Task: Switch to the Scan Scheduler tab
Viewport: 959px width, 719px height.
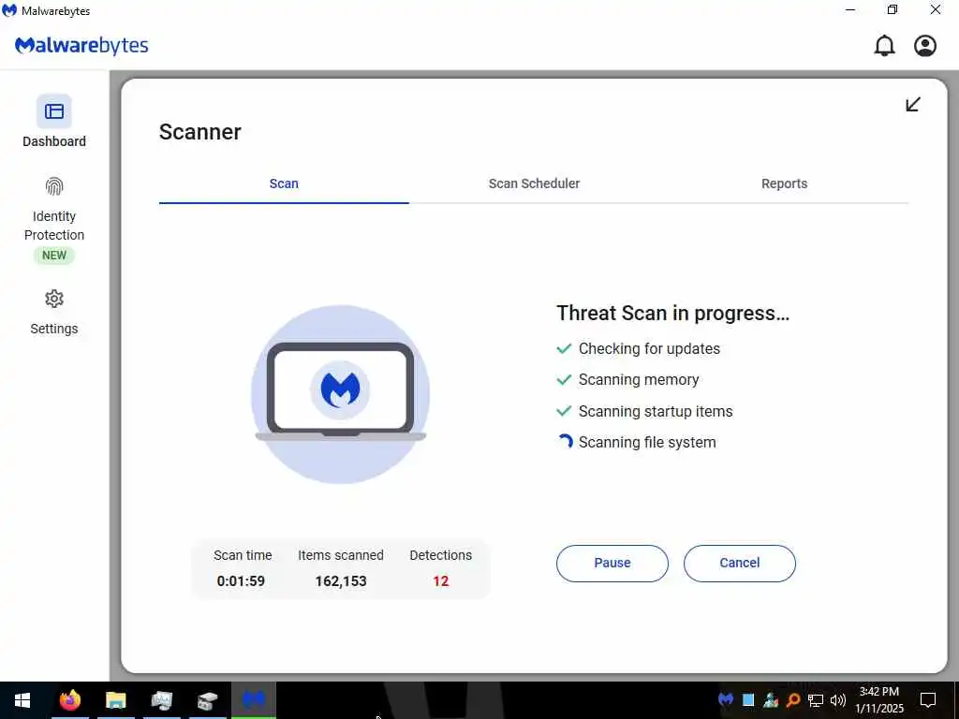Action: coord(534,183)
